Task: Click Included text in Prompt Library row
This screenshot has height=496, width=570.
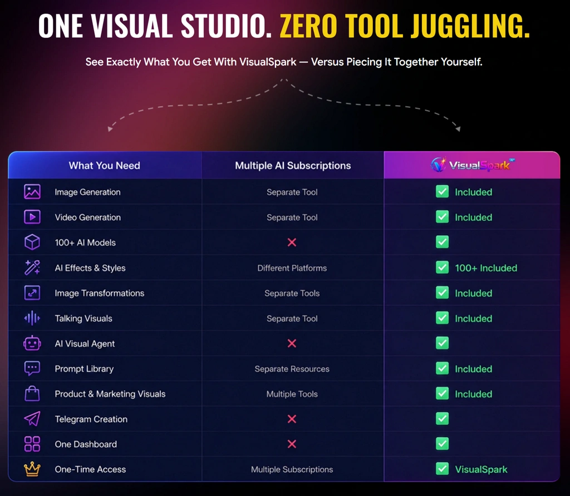Action: 473,369
